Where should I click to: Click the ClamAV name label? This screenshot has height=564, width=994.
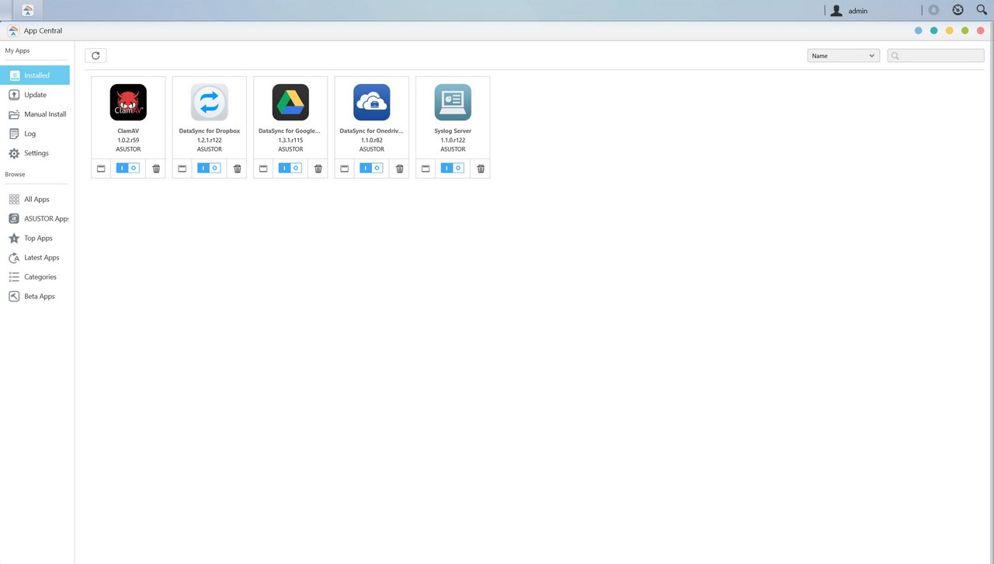coord(128,131)
